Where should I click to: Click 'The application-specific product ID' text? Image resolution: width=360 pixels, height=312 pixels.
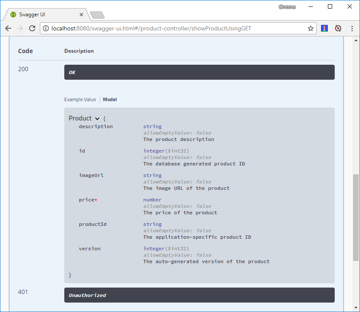click(197, 237)
